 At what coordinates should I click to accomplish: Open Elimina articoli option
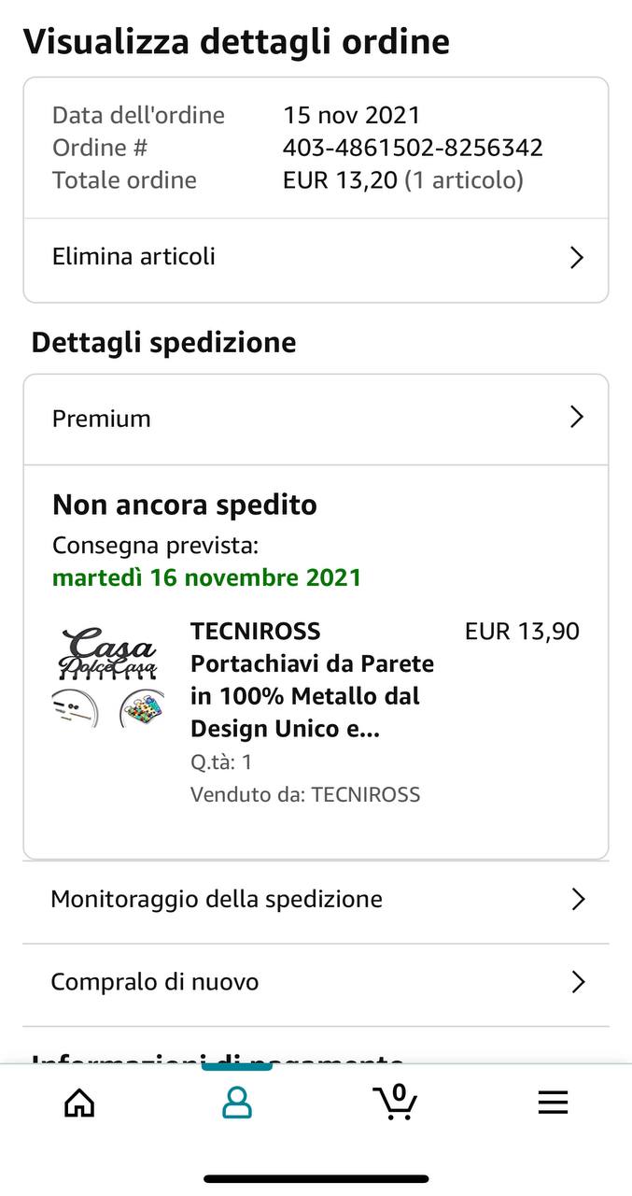316,258
